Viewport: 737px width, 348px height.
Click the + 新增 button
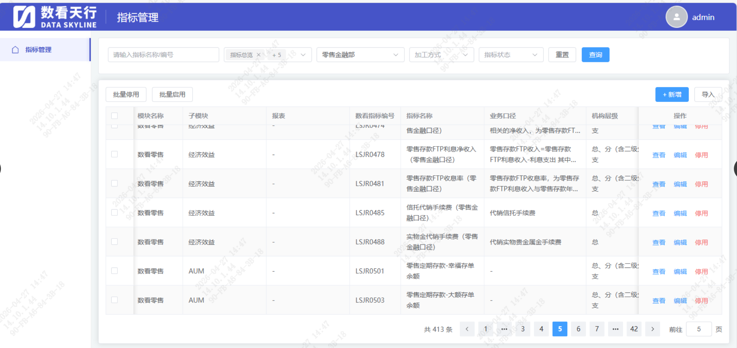672,94
